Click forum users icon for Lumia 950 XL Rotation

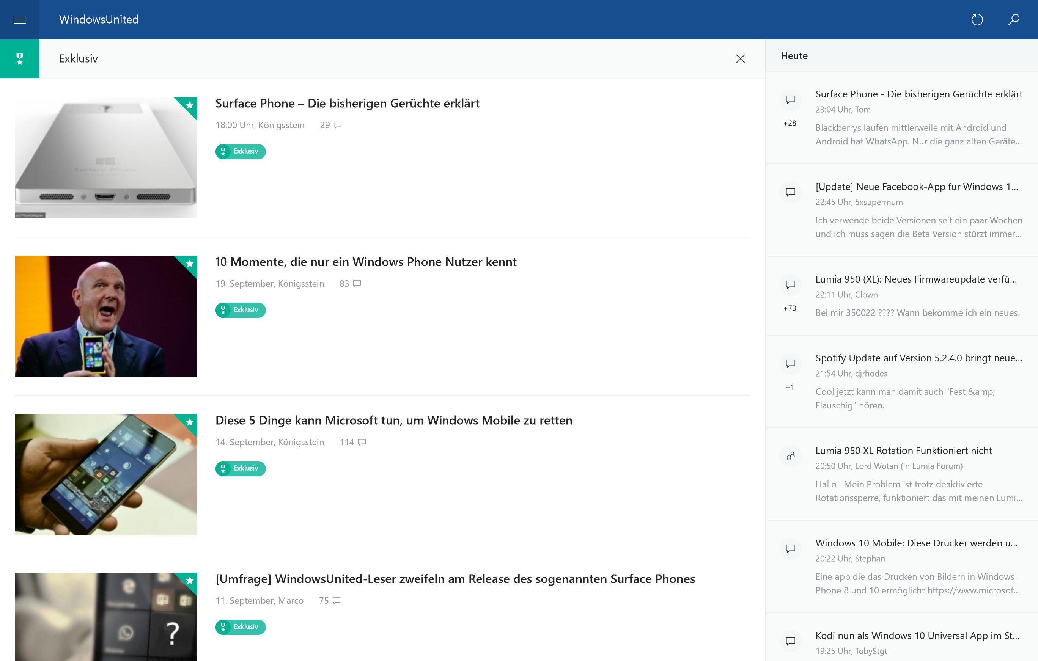pyautogui.click(x=790, y=456)
